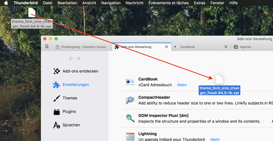Open the Navigation menu
The image size is (273, 141).
pyautogui.click(x=111, y=3)
